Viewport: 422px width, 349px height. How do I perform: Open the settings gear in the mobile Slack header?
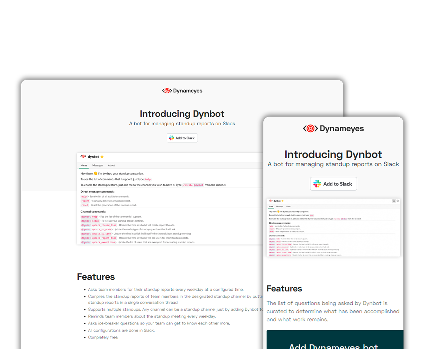pos(398,201)
